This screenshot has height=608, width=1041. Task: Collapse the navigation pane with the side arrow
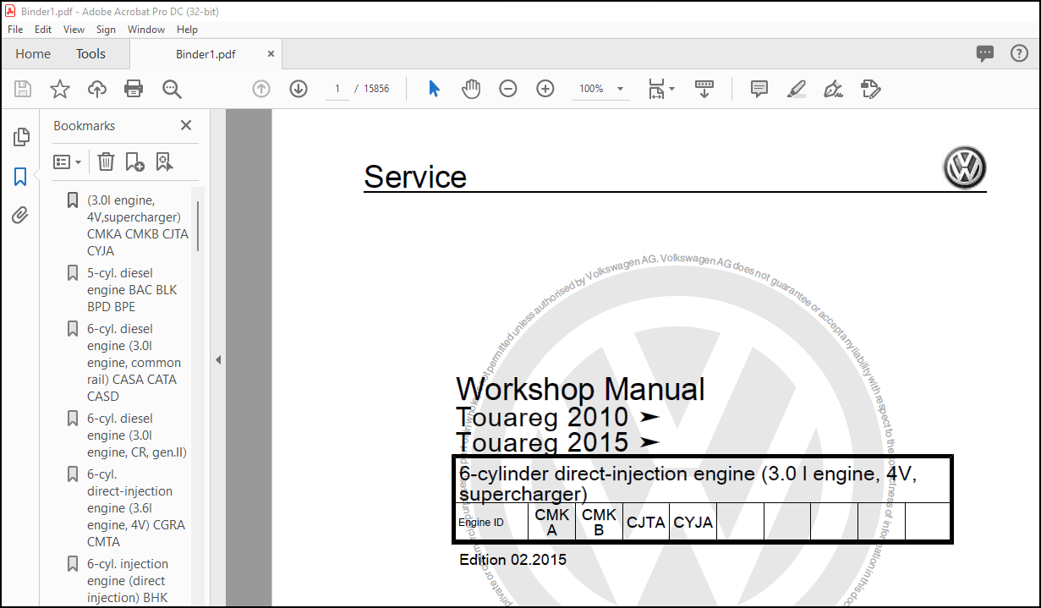pos(217,359)
